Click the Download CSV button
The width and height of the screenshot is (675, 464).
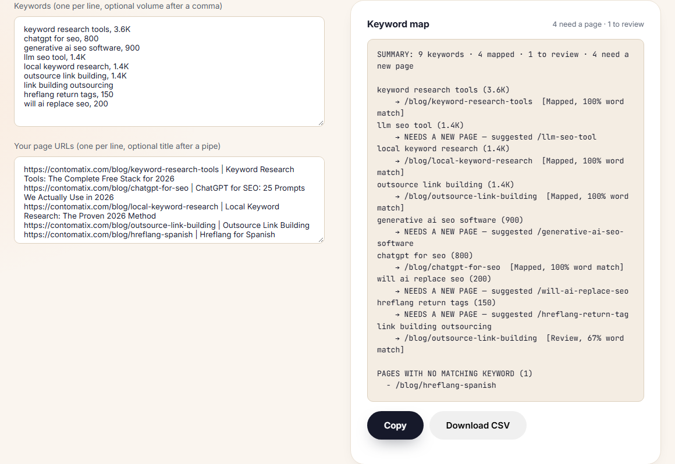pyautogui.click(x=477, y=425)
